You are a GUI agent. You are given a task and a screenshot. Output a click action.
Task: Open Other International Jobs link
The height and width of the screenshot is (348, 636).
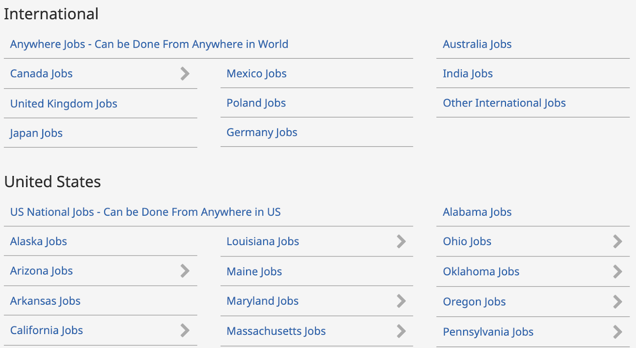(504, 103)
